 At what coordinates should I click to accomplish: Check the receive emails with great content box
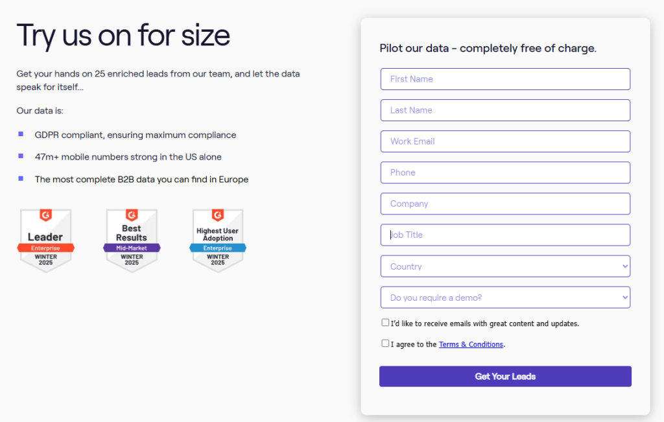point(385,322)
